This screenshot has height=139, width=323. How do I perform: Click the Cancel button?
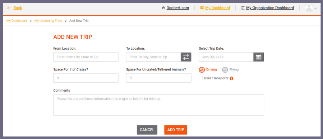pyautogui.click(x=147, y=130)
